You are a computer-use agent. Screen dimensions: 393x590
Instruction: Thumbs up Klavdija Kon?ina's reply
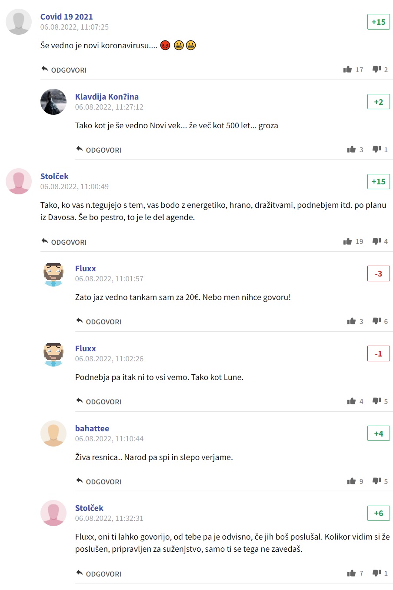click(x=351, y=150)
